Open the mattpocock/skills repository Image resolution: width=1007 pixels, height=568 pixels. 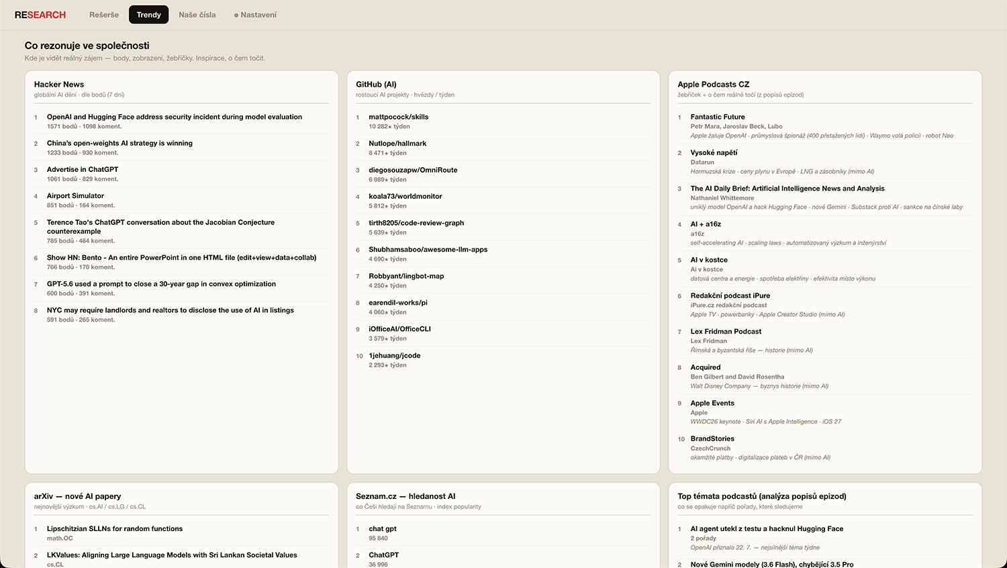[398, 117]
